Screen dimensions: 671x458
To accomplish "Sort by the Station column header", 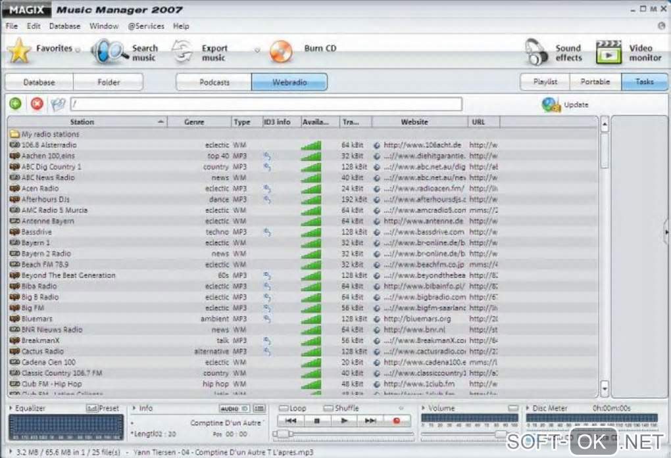I will (87, 122).
